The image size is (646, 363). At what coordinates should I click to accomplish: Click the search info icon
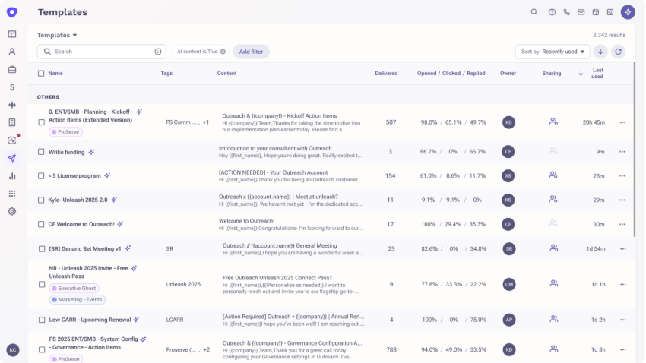(158, 52)
